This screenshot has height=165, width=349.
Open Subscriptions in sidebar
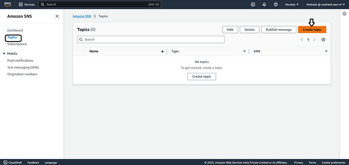coord(17,44)
